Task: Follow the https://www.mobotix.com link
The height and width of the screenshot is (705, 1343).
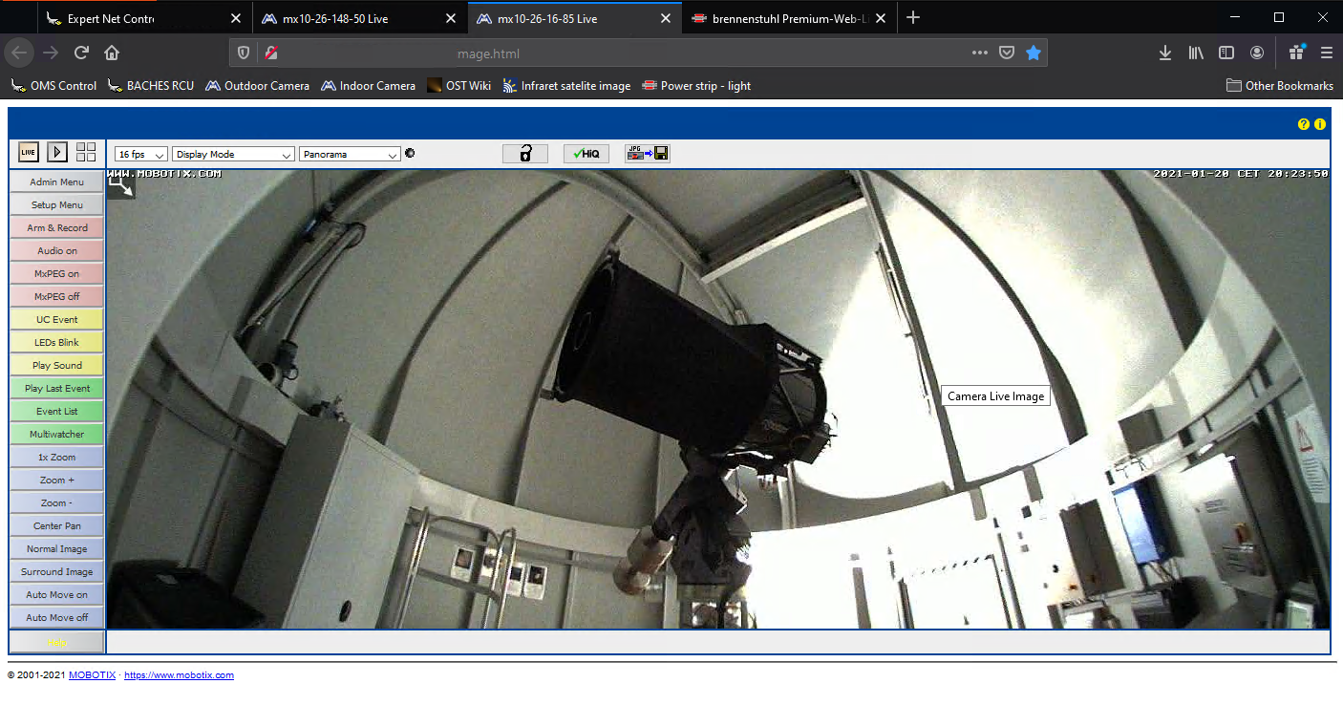Action: click(x=179, y=675)
